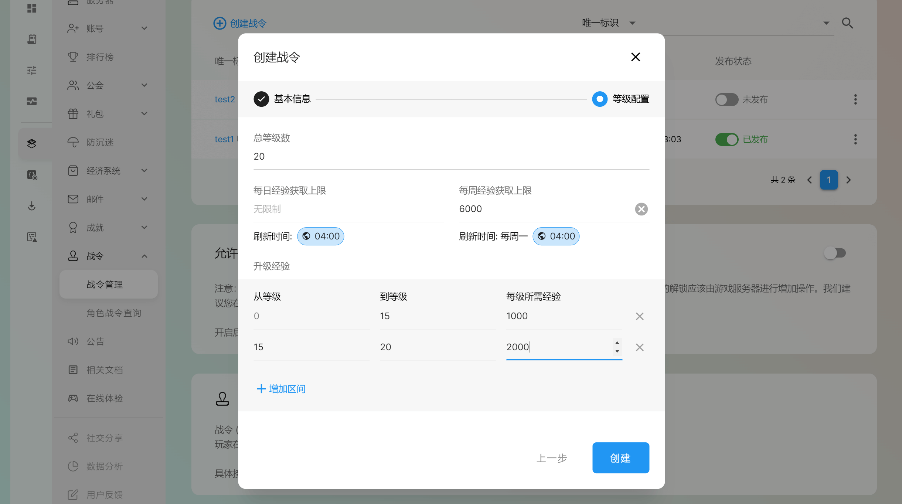
Task: Close the create battle pass dialog
Action: 635,57
